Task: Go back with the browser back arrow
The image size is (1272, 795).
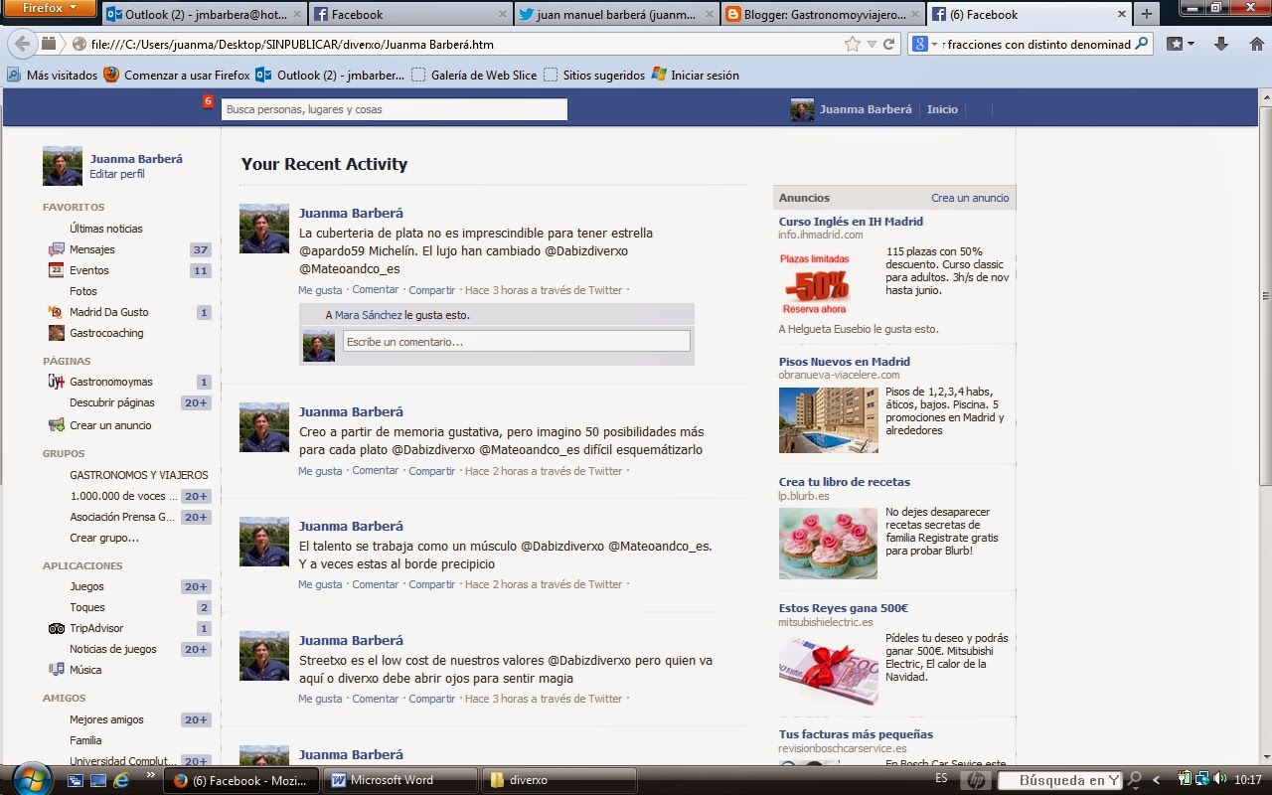Action: pyautogui.click(x=22, y=44)
